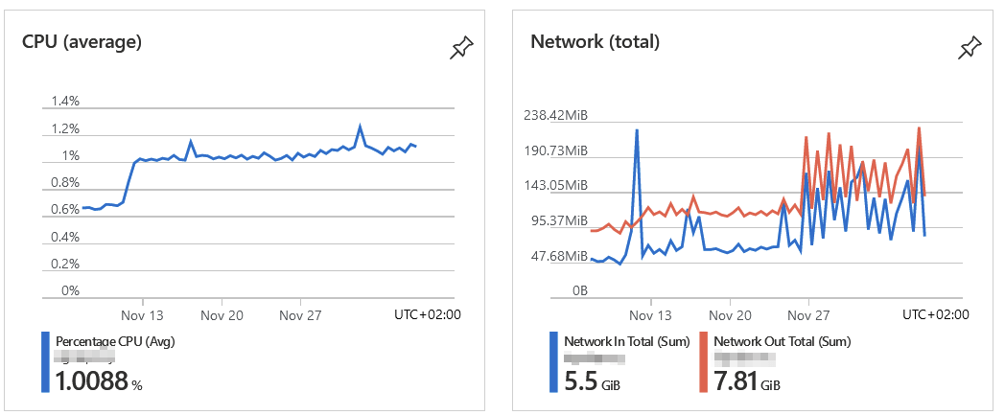1005x415 pixels.
Task: Select the Percentage CPU (Avg) legend
Action: [115, 341]
